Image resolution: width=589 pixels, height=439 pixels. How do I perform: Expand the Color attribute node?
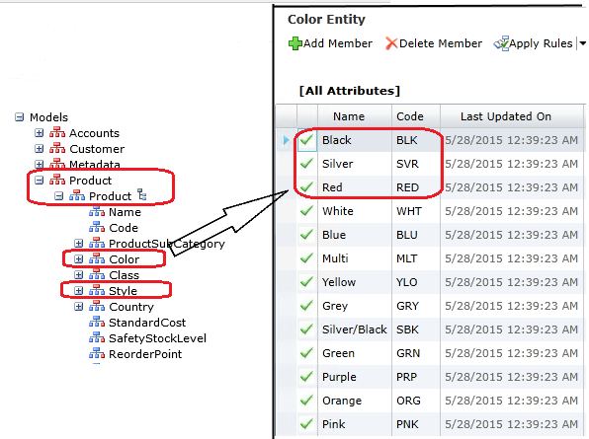(78, 259)
